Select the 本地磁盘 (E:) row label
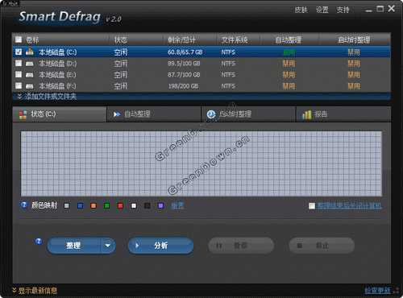 pos(57,75)
